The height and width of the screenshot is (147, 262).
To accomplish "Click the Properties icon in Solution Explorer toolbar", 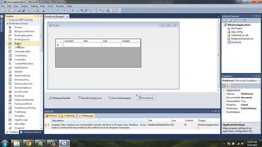I will tap(224, 20).
